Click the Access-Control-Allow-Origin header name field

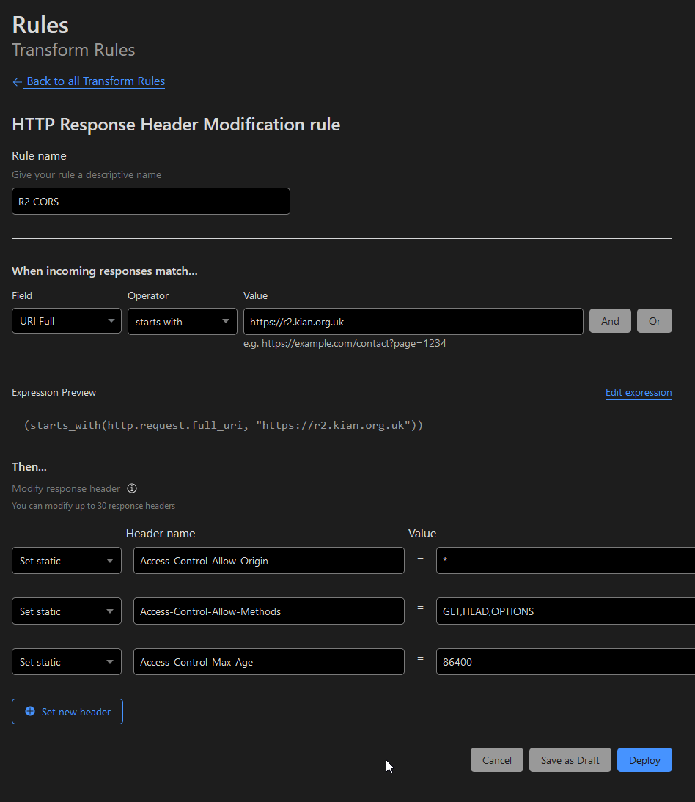[x=268, y=561]
